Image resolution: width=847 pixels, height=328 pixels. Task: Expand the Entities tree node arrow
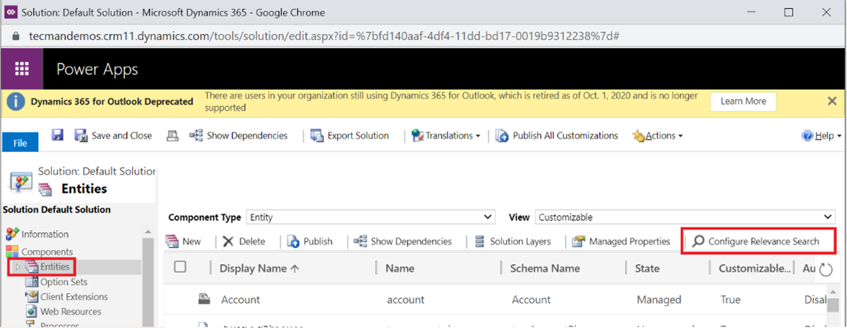click(17, 267)
